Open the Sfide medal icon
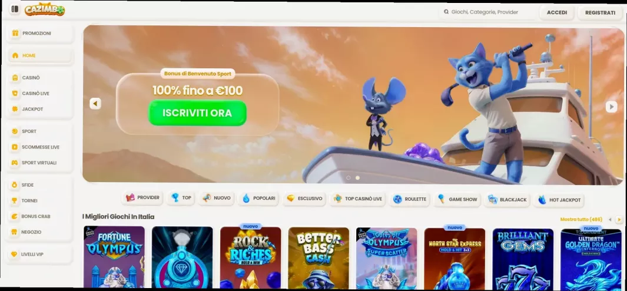627x291 pixels. point(14,185)
